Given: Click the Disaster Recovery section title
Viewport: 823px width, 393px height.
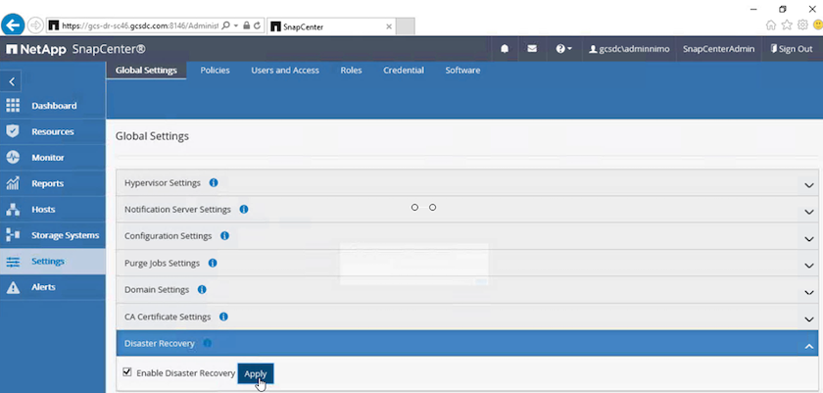Looking at the screenshot, I should [160, 343].
